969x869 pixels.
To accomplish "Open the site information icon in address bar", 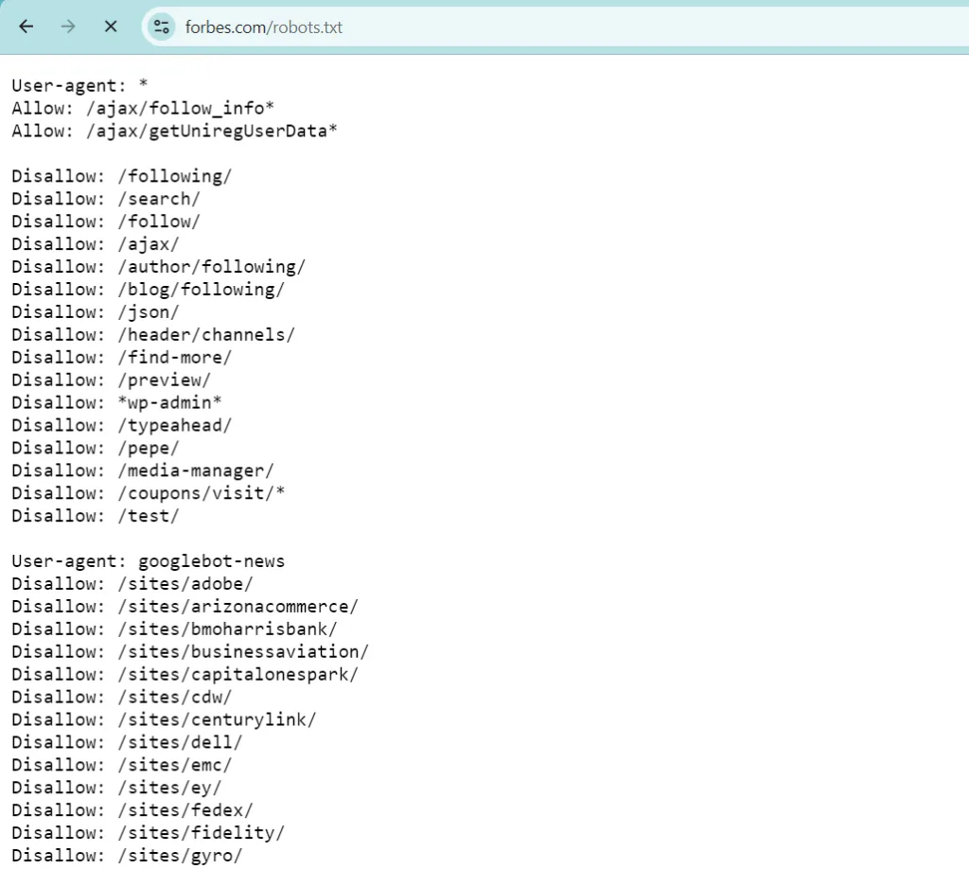I will (162, 27).
